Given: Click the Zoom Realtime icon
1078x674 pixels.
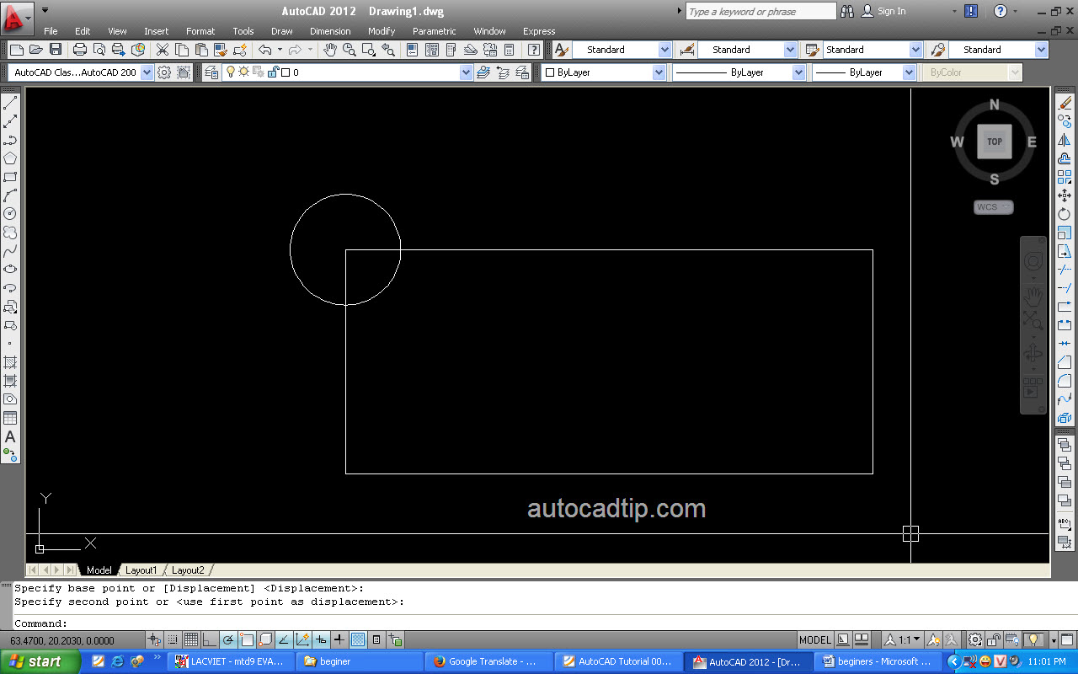Looking at the screenshot, I should 350,50.
